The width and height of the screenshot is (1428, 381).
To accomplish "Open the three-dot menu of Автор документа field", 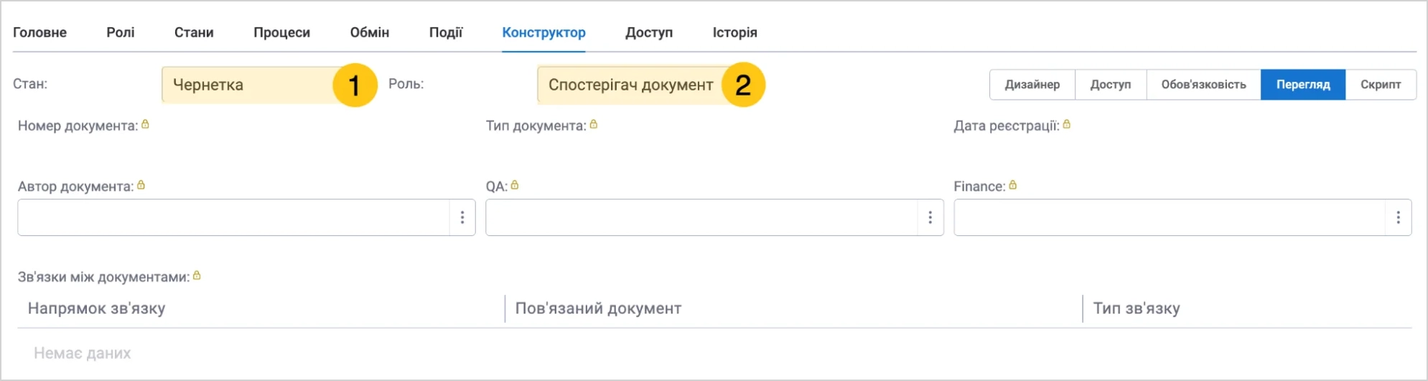I will tap(462, 217).
